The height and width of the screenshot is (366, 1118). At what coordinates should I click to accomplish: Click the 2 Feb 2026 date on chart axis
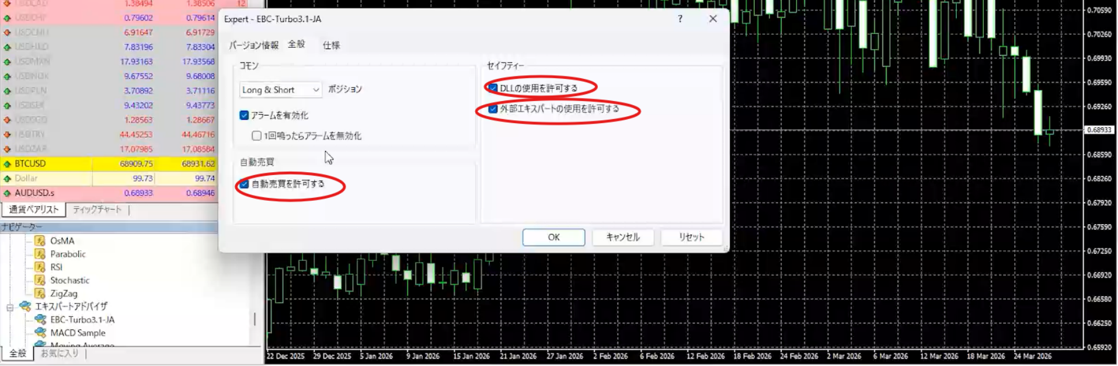611,356
